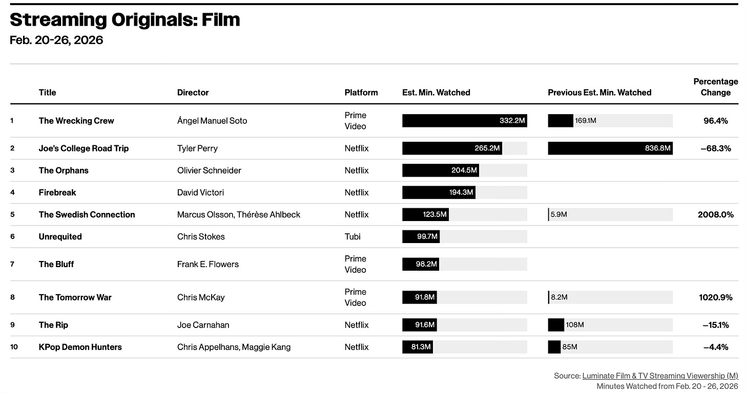This screenshot has height=393, width=746.
Task: Select the KPop Demon Hunters row title
Action: (80, 347)
